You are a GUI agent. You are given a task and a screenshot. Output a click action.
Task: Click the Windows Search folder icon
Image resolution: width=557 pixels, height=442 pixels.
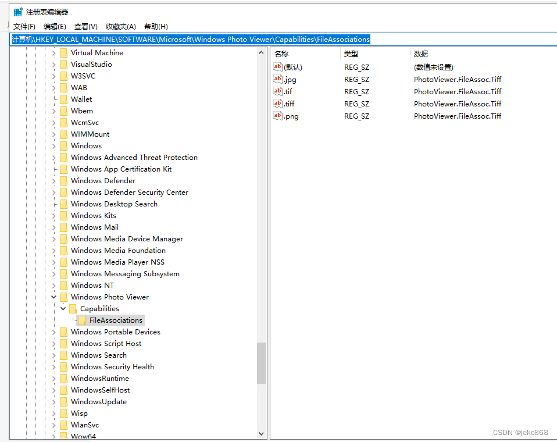pos(63,355)
